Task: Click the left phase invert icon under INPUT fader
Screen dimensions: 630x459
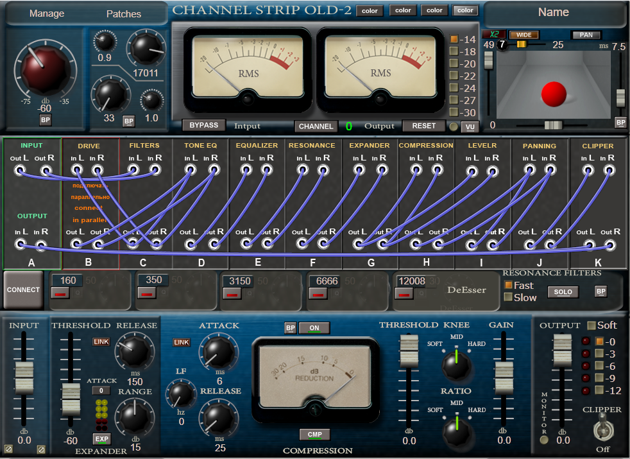Action: [x=8, y=449]
